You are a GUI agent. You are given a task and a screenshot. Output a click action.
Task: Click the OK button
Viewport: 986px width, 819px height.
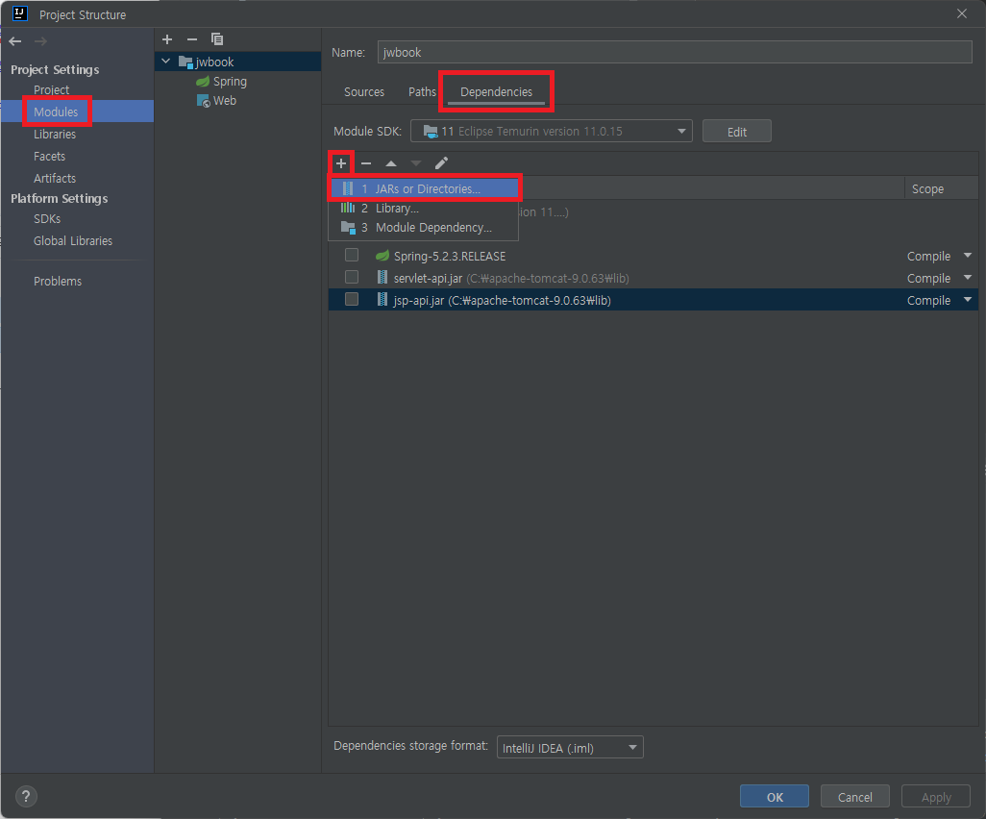pyautogui.click(x=775, y=797)
